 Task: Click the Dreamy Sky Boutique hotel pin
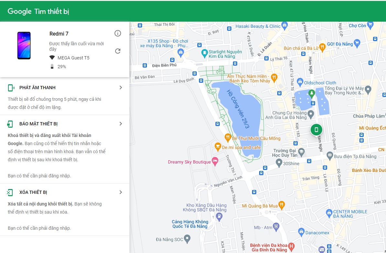pyautogui.click(x=215, y=162)
